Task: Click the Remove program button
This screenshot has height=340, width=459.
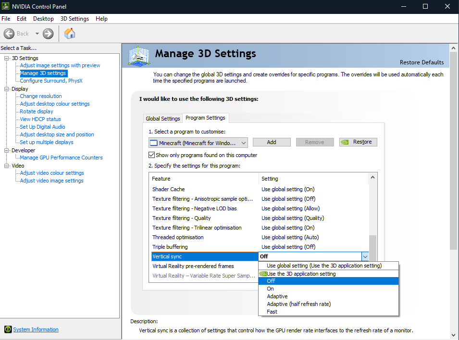Action: tap(315, 142)
